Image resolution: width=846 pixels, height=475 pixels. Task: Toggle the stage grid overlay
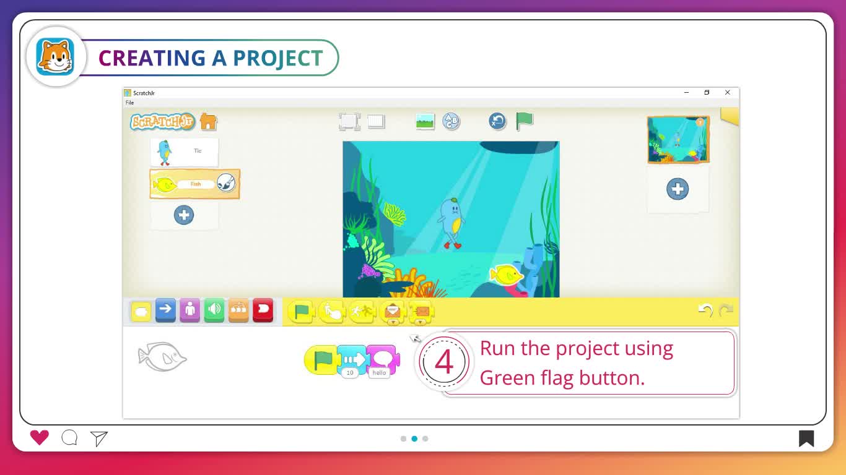(x=376, y=121)
